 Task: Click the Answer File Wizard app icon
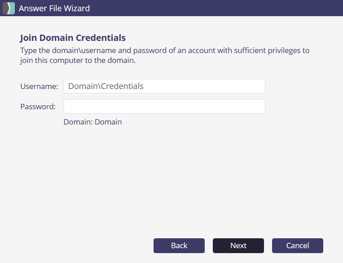[x=9, y=8]
